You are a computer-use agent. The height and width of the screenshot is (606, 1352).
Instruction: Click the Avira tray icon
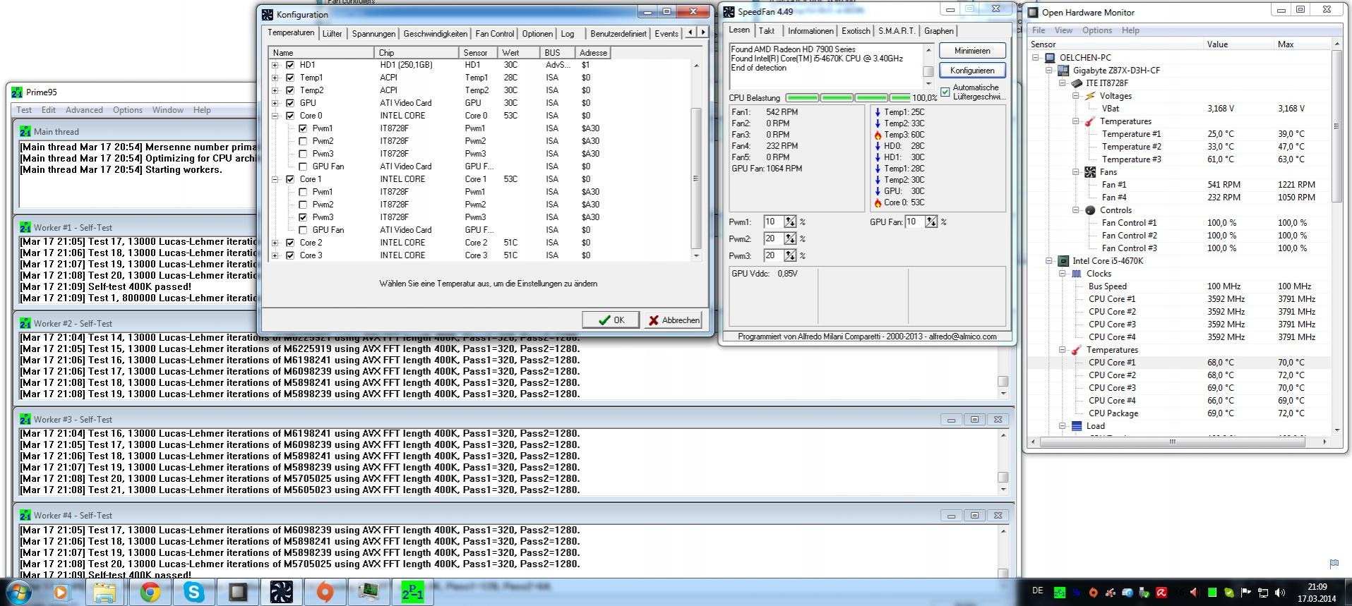[1161, 592]
